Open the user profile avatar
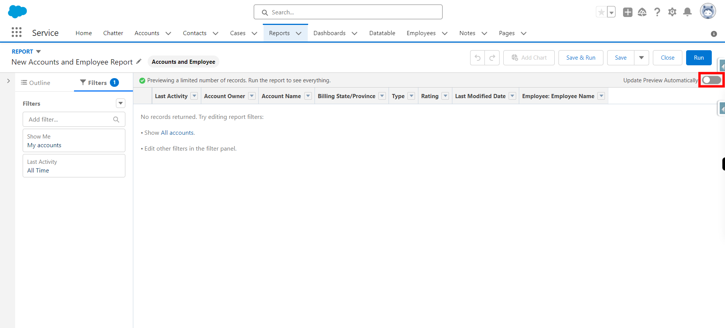 (x=708, y=11)
